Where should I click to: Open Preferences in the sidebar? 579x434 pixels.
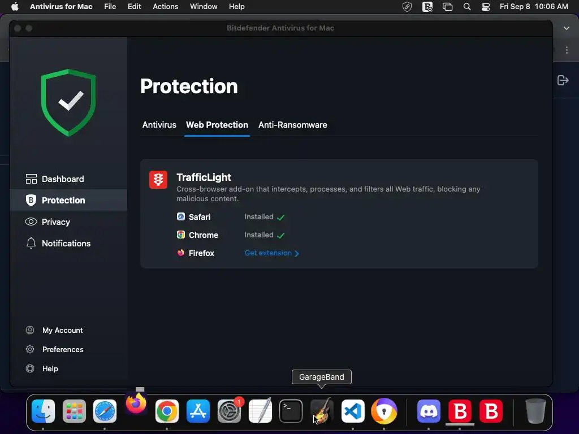coord(54,349)
